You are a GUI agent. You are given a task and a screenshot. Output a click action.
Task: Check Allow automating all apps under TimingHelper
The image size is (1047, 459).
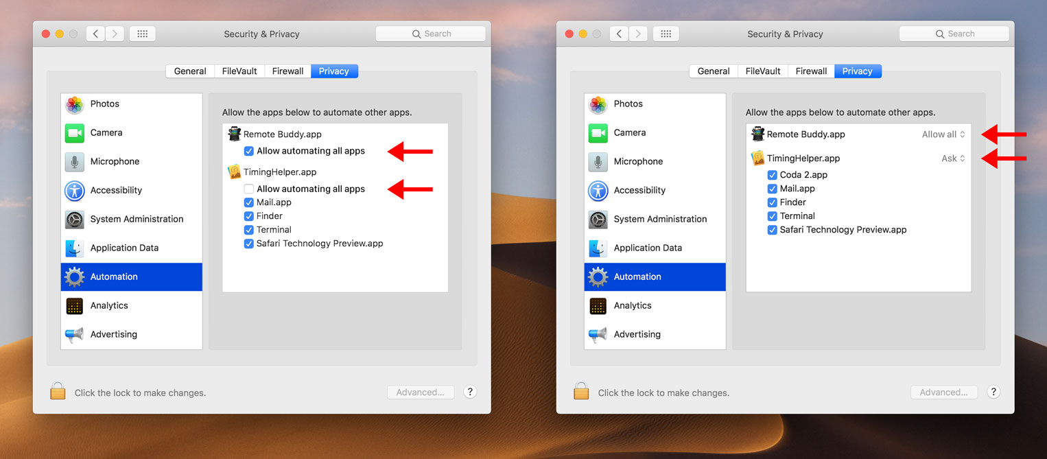(x=249, y=189)
